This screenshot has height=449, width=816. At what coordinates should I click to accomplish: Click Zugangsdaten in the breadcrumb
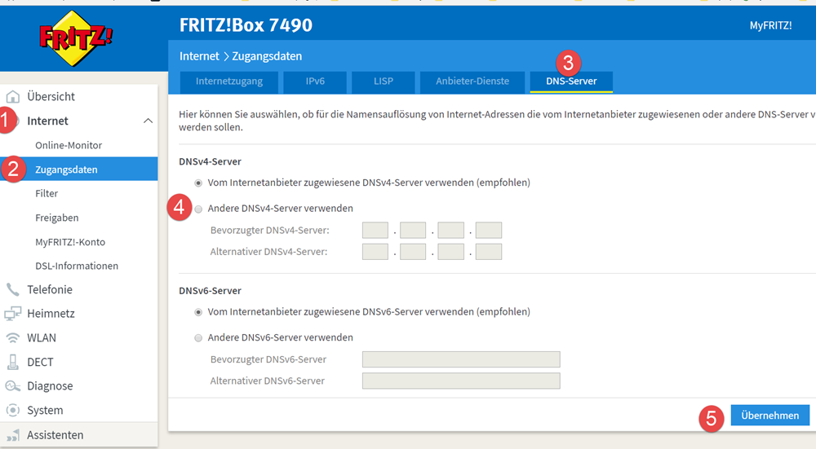pyautogui.click(x=267, y=56)
